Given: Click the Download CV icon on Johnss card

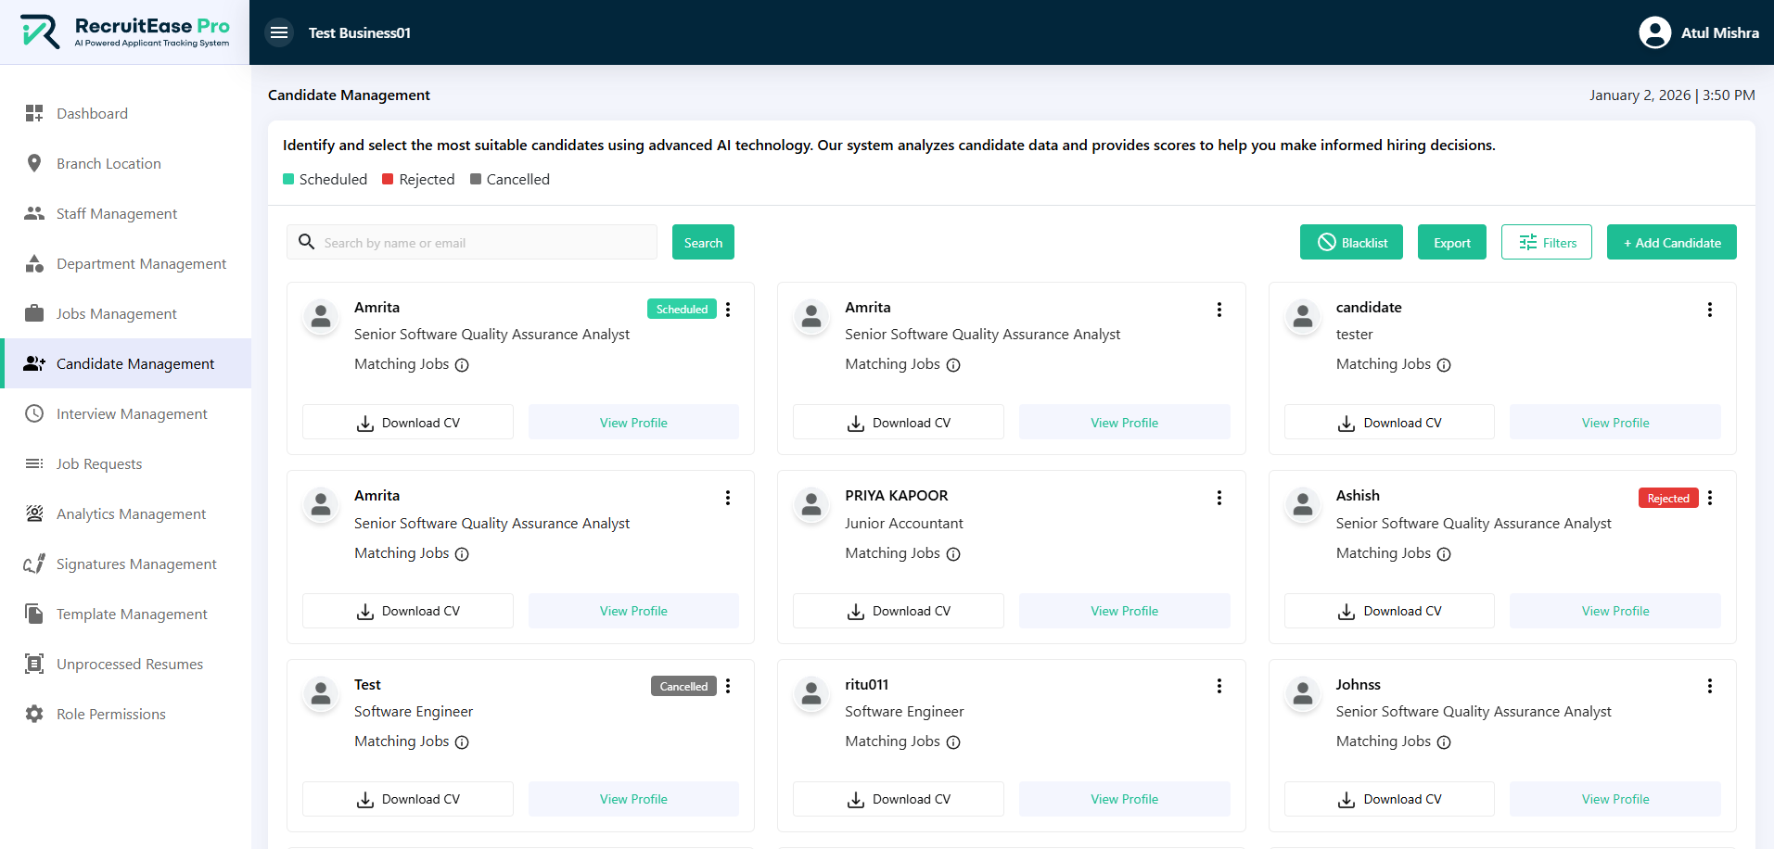Looking at the screenshot, I should [x=1345, y=798].
